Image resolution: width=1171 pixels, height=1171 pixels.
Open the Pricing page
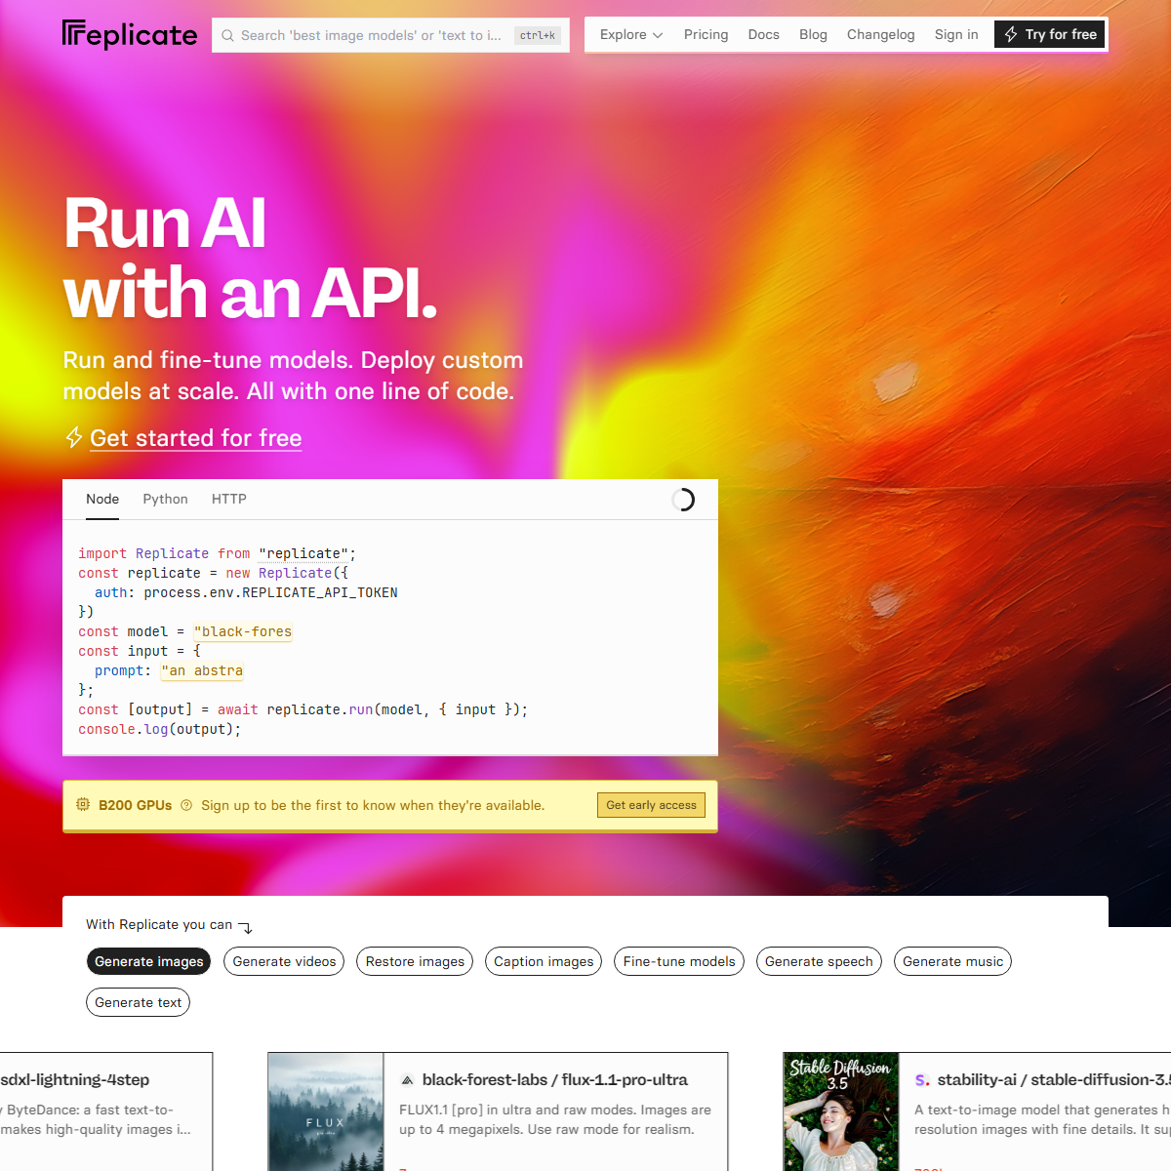[706, 34]
